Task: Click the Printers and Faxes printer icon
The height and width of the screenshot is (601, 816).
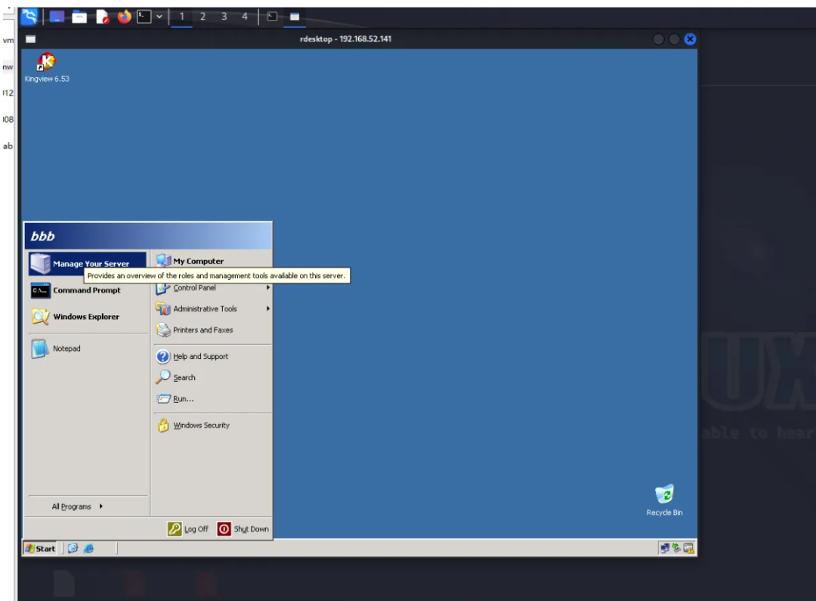Action: [163, 330]
